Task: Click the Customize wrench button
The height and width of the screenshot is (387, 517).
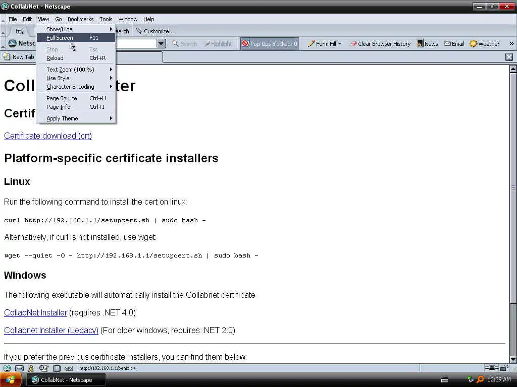Action: point(156,31)
